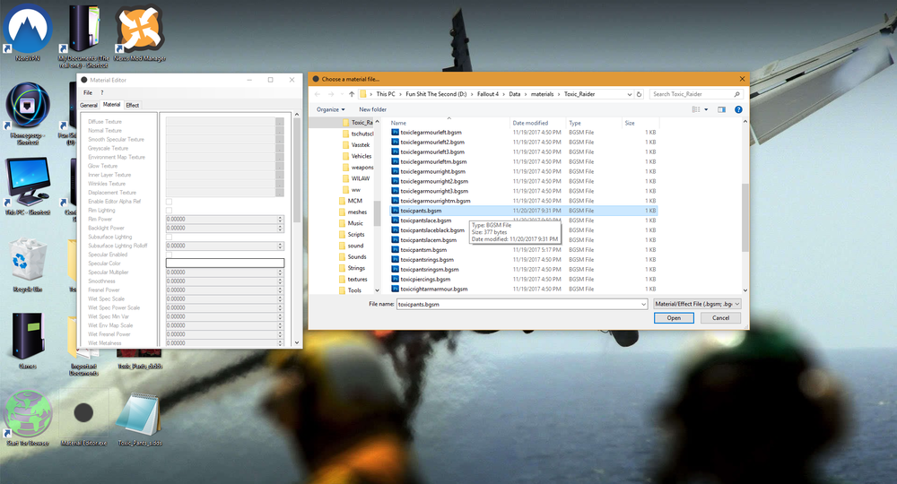Select the toxicpiercings.bgsm file icon

click(x=395, y=279)
